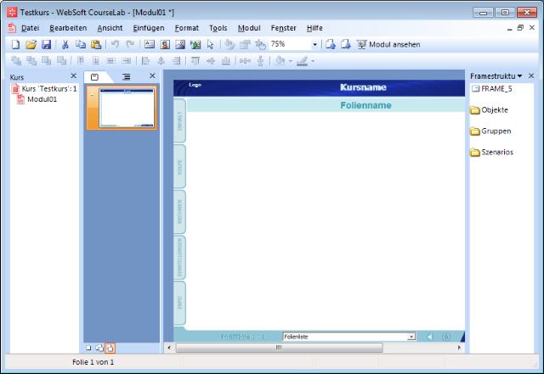Click the Folienname title on slide
This screenshot has height=374, width=544.
pyautogui.click(x=365, y=105)
